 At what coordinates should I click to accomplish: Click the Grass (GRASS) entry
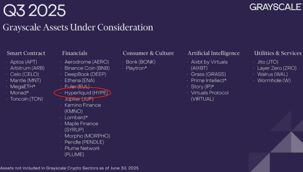208,74
